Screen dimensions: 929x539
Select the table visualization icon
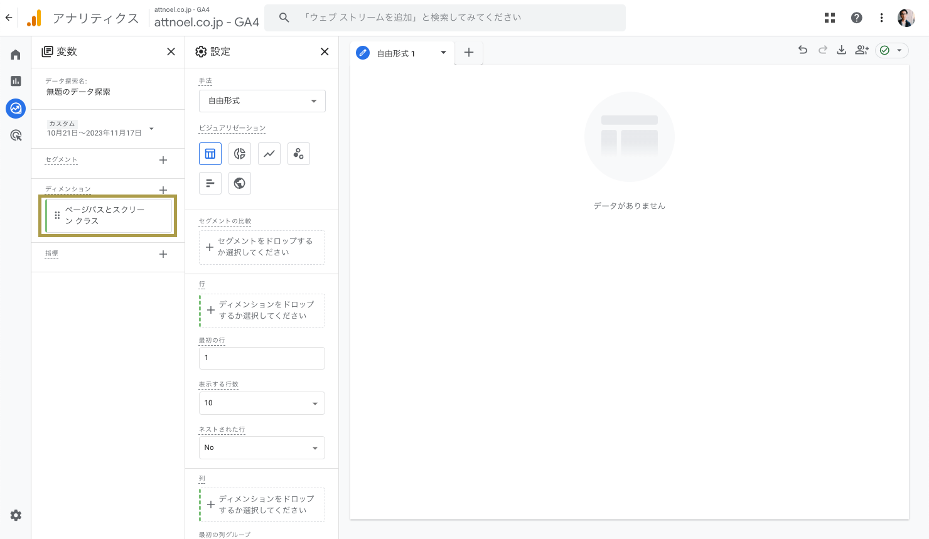(x=210, y=154)
